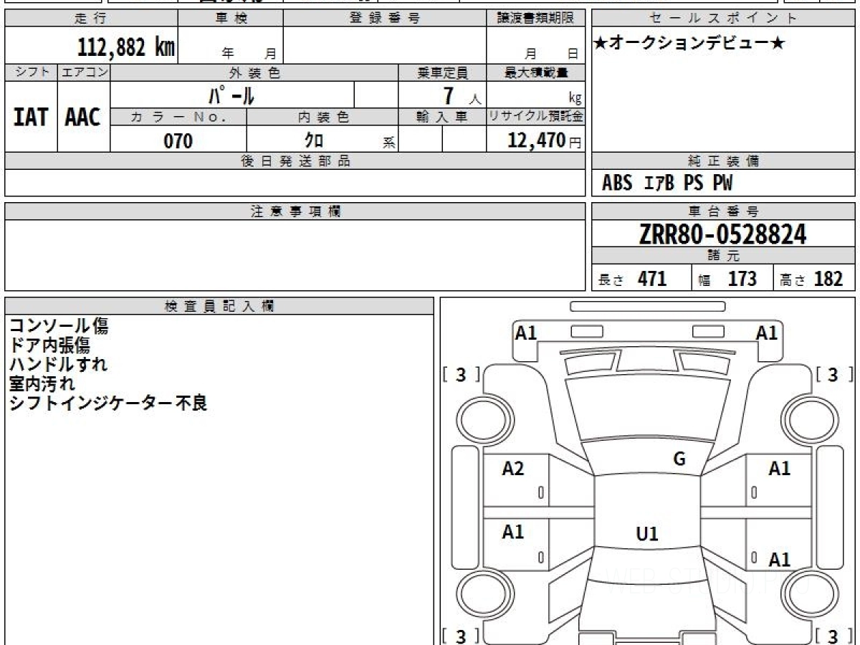Click the セールスポイント section header
The height and width of the screenshot is (645, 860).
tap(723, 19)
